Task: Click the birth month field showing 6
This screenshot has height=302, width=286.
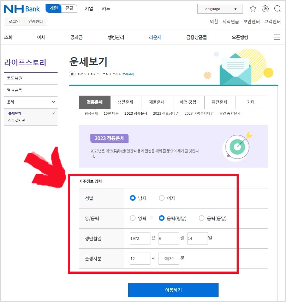Action: [169, 238]
